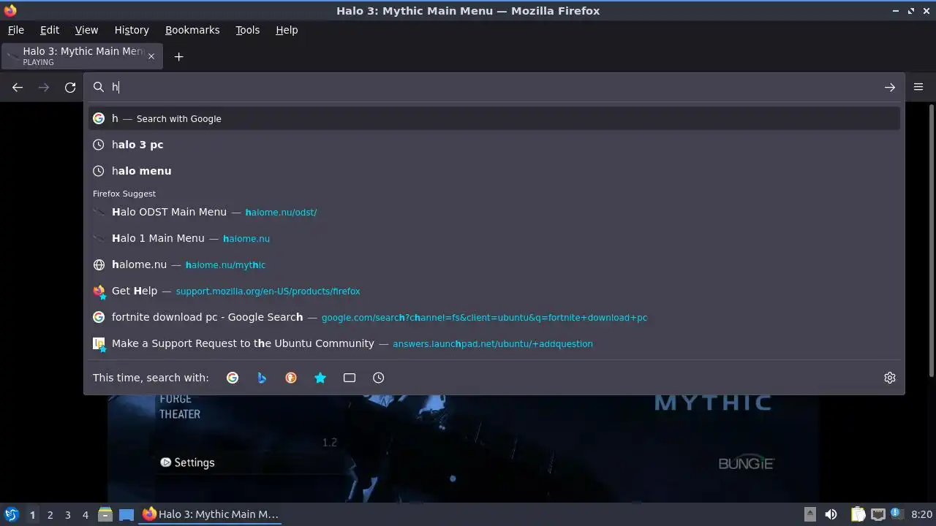Open the update notification tray icon

pyautogui.click(x=896, y=514)
